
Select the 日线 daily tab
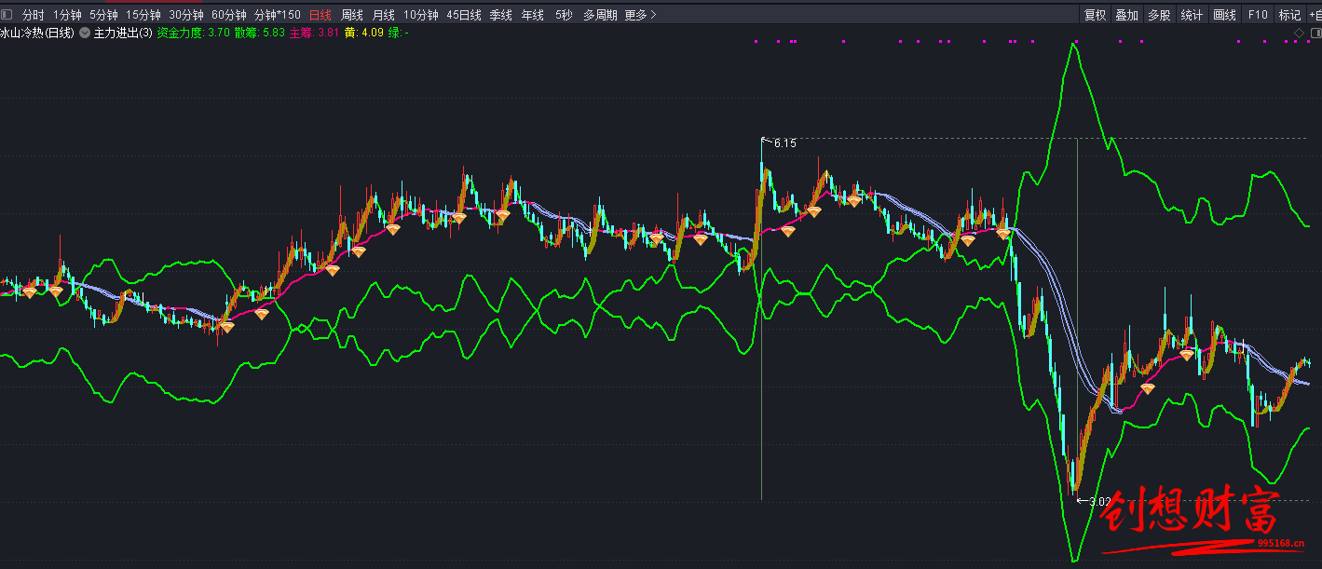pos(320,15)
